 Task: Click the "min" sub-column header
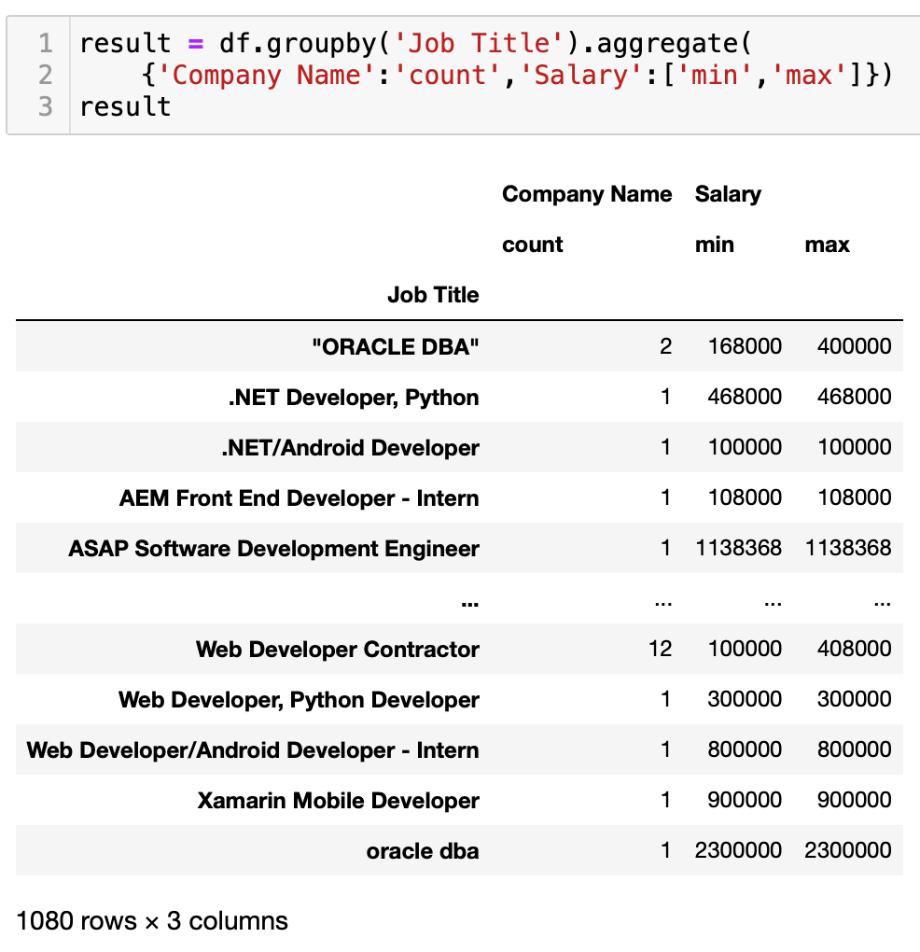point(715,245)
